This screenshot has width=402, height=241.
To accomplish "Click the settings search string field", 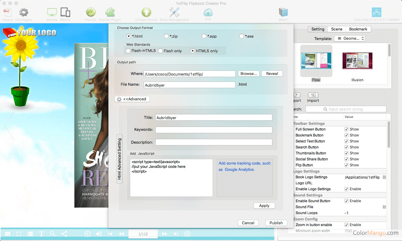I will (346, 109).
